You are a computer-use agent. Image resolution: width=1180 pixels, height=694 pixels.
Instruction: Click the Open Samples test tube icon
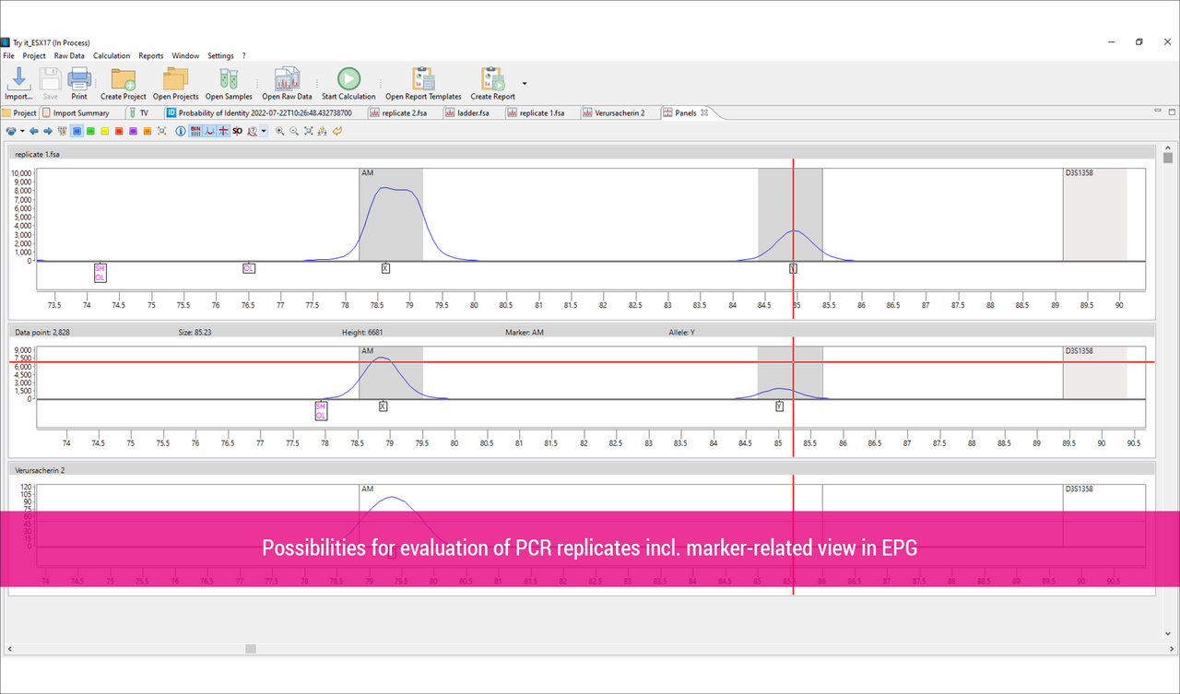(x=229, y=77)
